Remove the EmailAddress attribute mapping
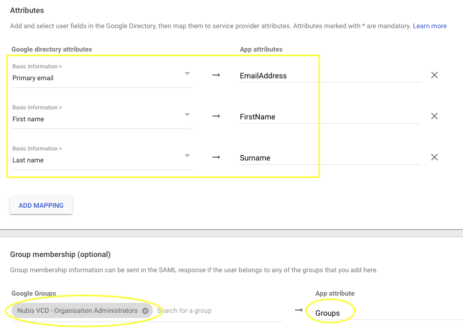The image size is (463, 331). point(434,75)
